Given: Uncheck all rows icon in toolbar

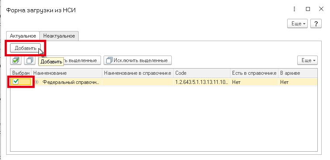Looking at the screenshot, I should click(x=30, y=60).
